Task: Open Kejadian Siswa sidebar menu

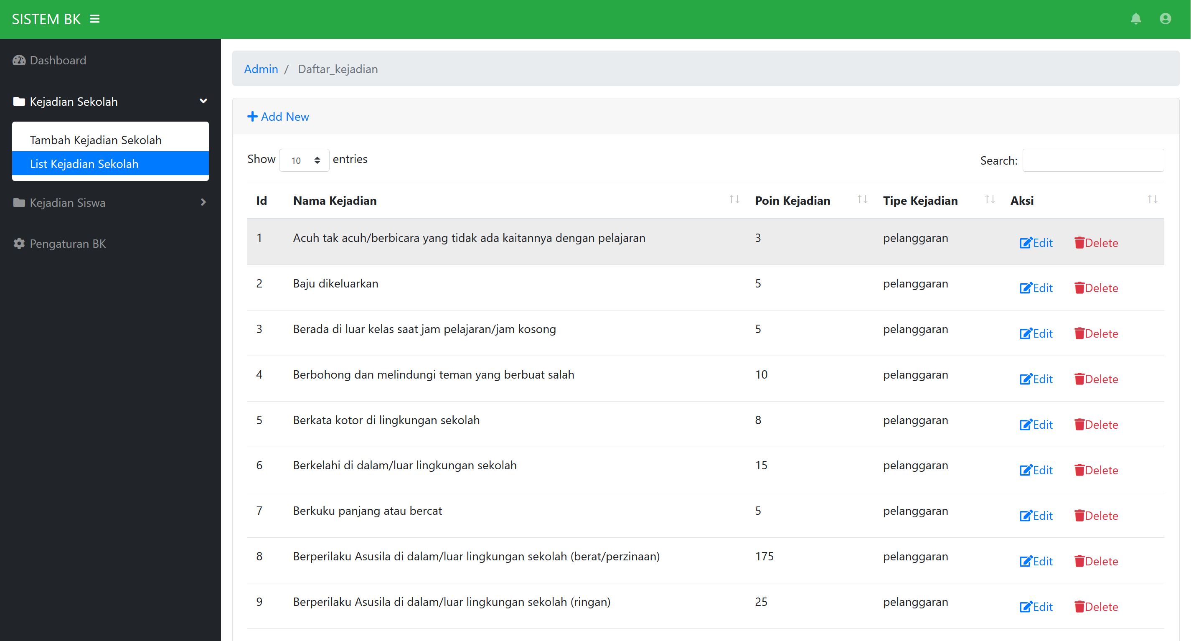Action: (111, 203)
